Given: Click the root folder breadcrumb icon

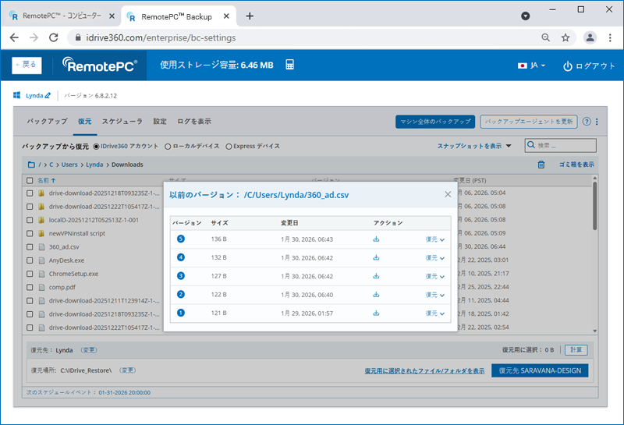Looking at the screenshot, I should tap(31, 165).
